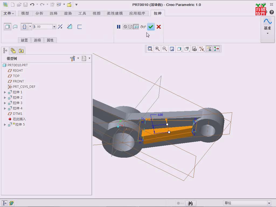Close the current window via toolbar icon
This screenshot has width=276, height=207.
pos(69,5)
